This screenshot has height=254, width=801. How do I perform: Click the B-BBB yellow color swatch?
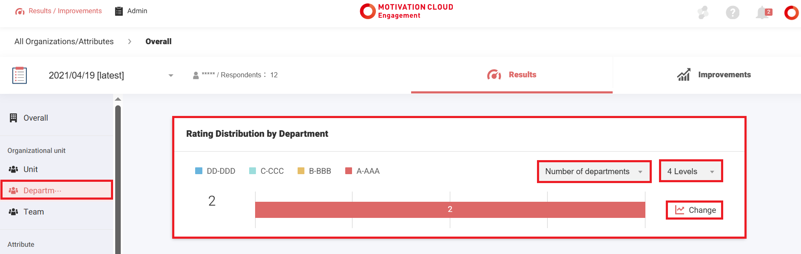tap(301, 171)
